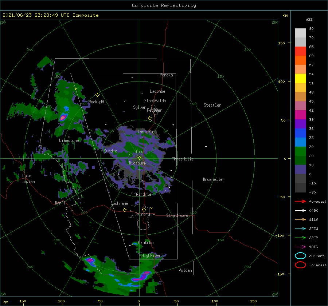Click the RockyMH label
The width and height of the screenshot is (328, 306).
(x=96, y=102)
